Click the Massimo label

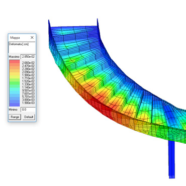tap(14, 57)
